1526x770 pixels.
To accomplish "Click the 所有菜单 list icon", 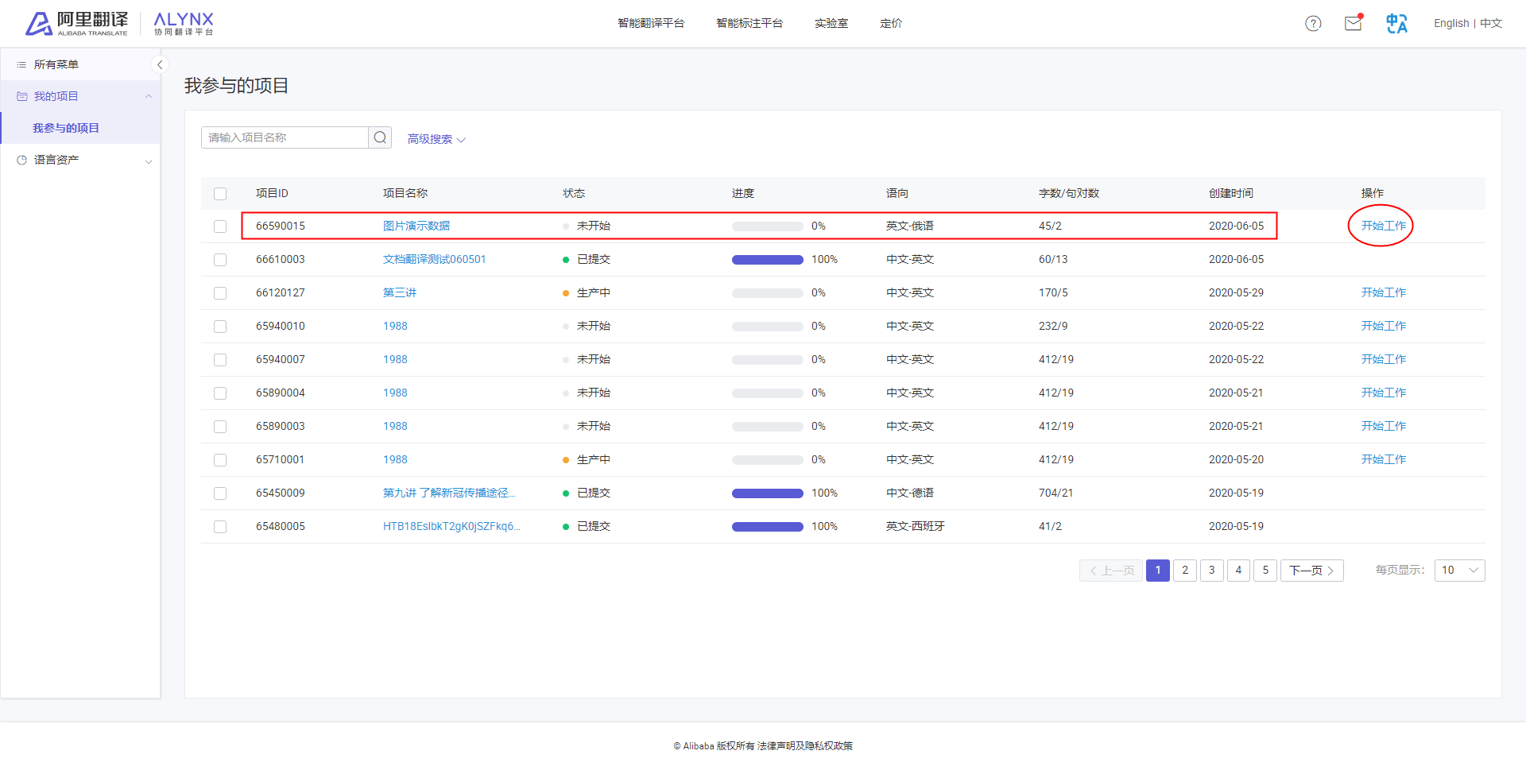I will point(21,64).
